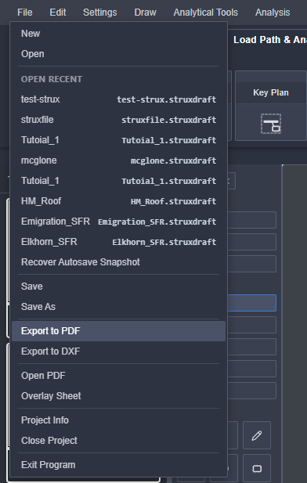This screenshot has width=307, height=483.
Task: Open Project Info
Action: (119, 420)
